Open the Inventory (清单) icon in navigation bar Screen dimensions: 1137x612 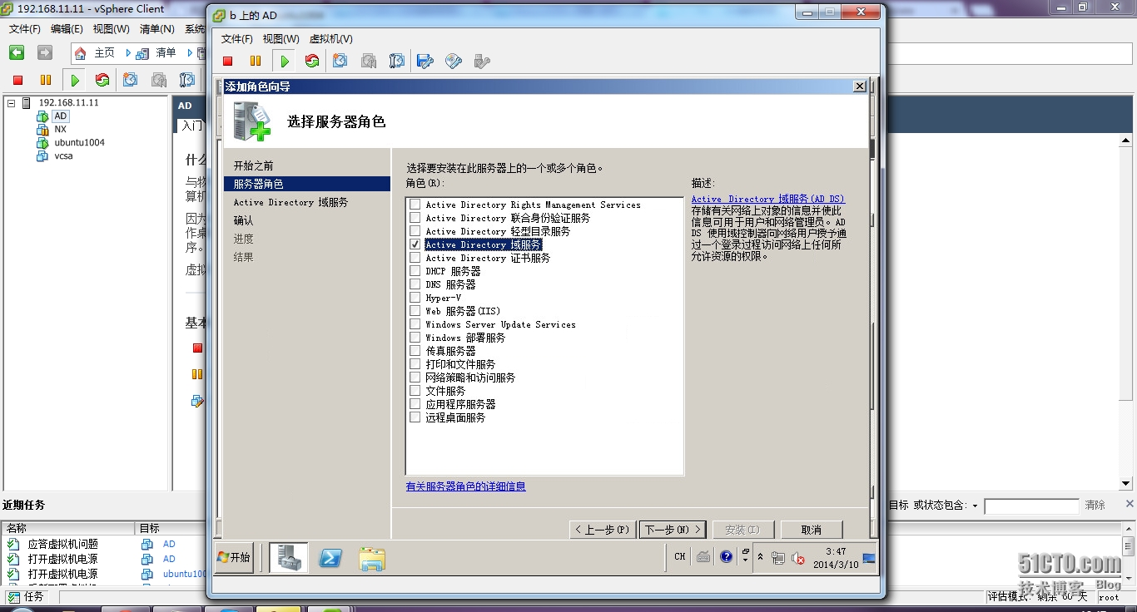point(142,52)
